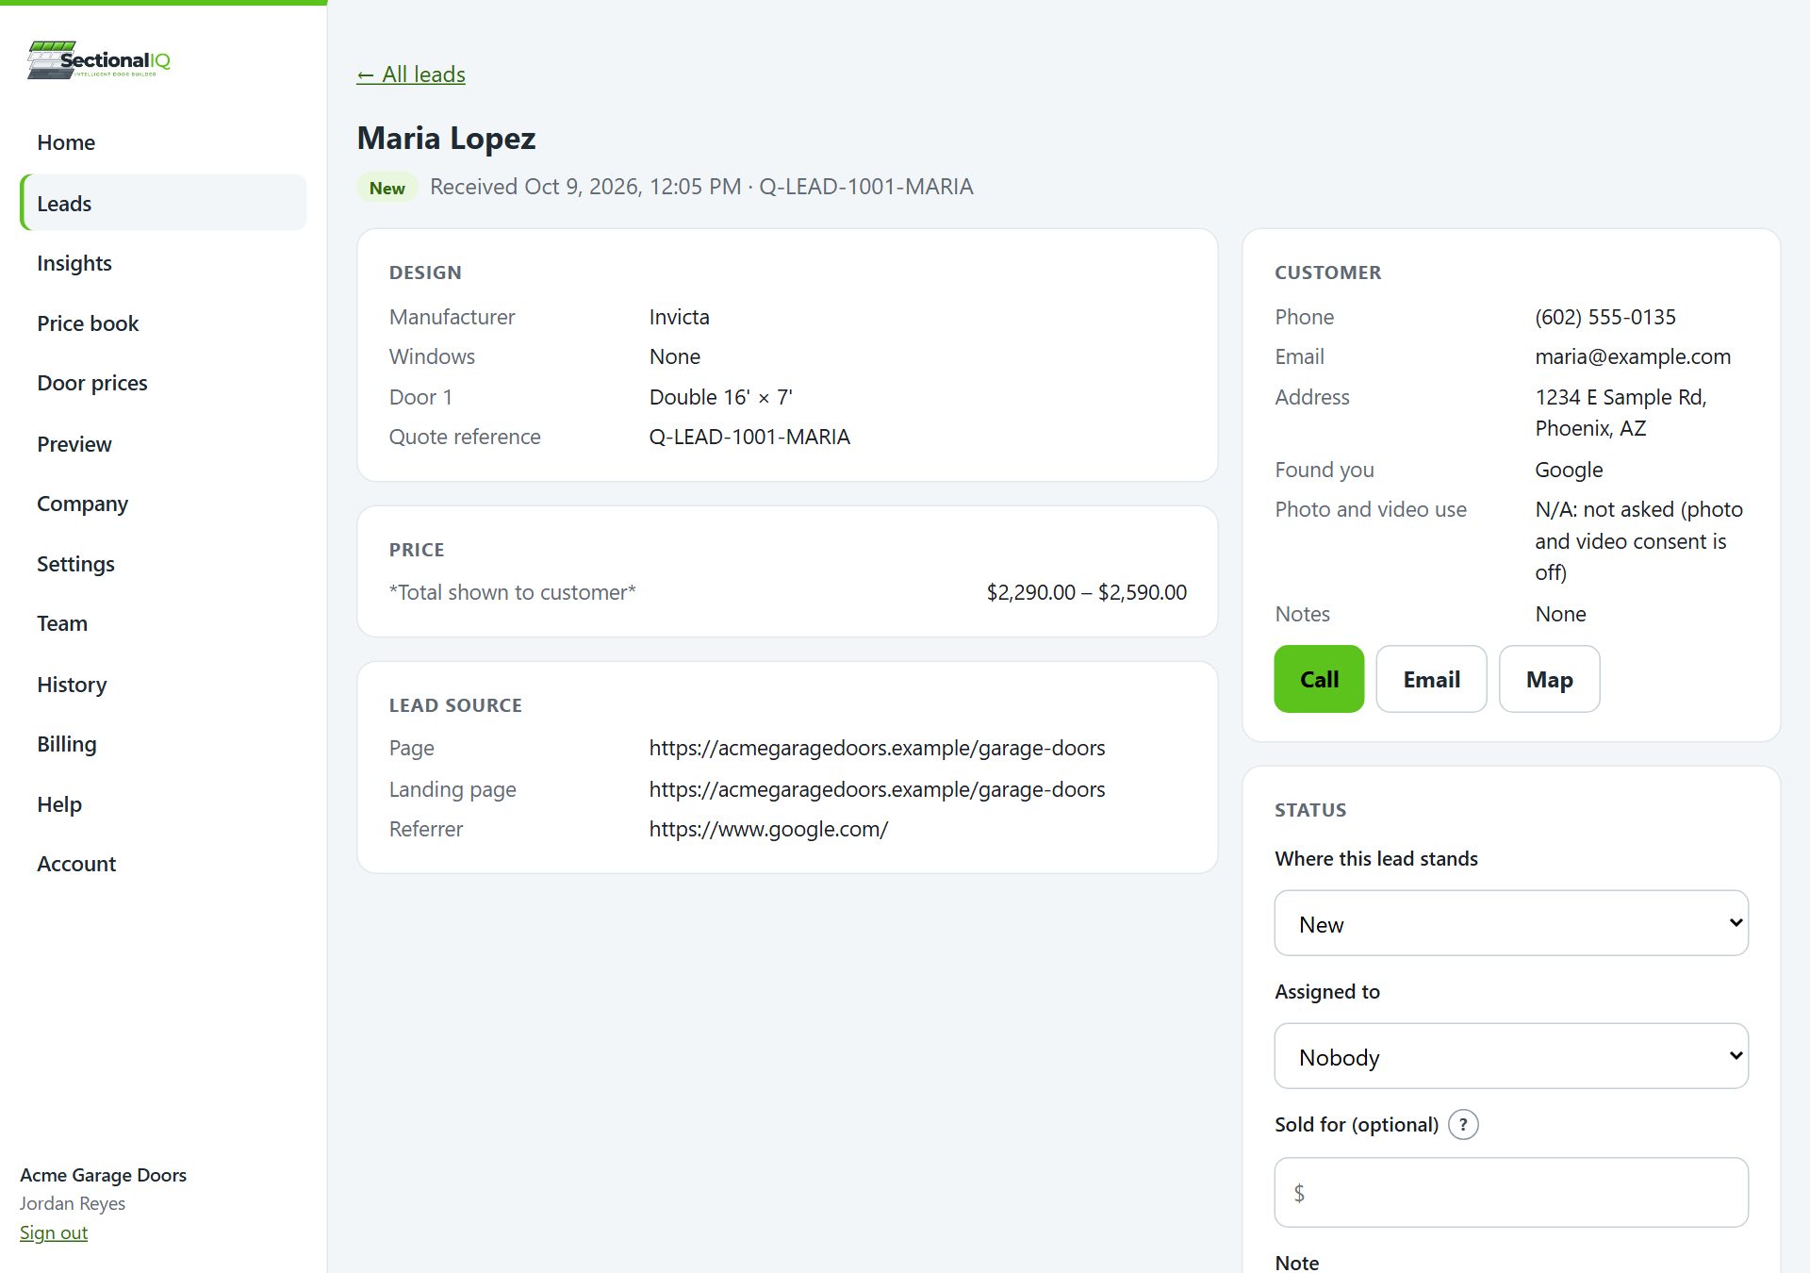Screen dimensions: 1810x1273
Task: Open the 'Where this lead stands' dropdown
Action: pyautogui.click(x=1511, y=923)
